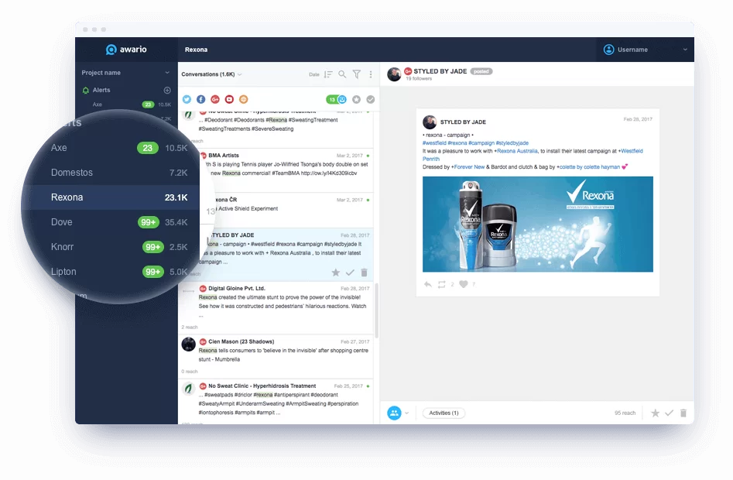Toggle the starred mentions filter
The image size is (733, 480).
point(356,99)
